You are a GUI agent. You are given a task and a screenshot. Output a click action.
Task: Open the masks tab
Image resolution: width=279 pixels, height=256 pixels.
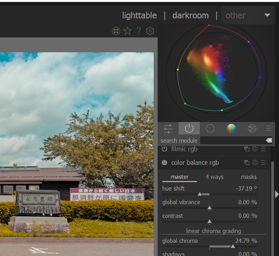coord(249,177)
